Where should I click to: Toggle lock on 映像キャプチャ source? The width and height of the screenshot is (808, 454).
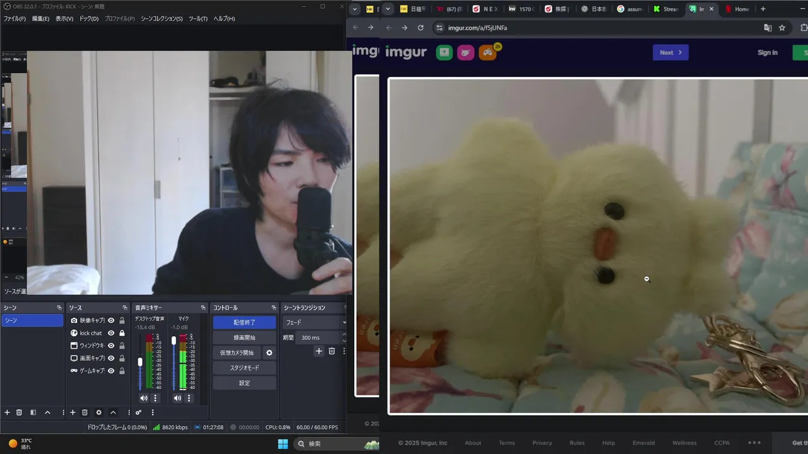[122, 320]
